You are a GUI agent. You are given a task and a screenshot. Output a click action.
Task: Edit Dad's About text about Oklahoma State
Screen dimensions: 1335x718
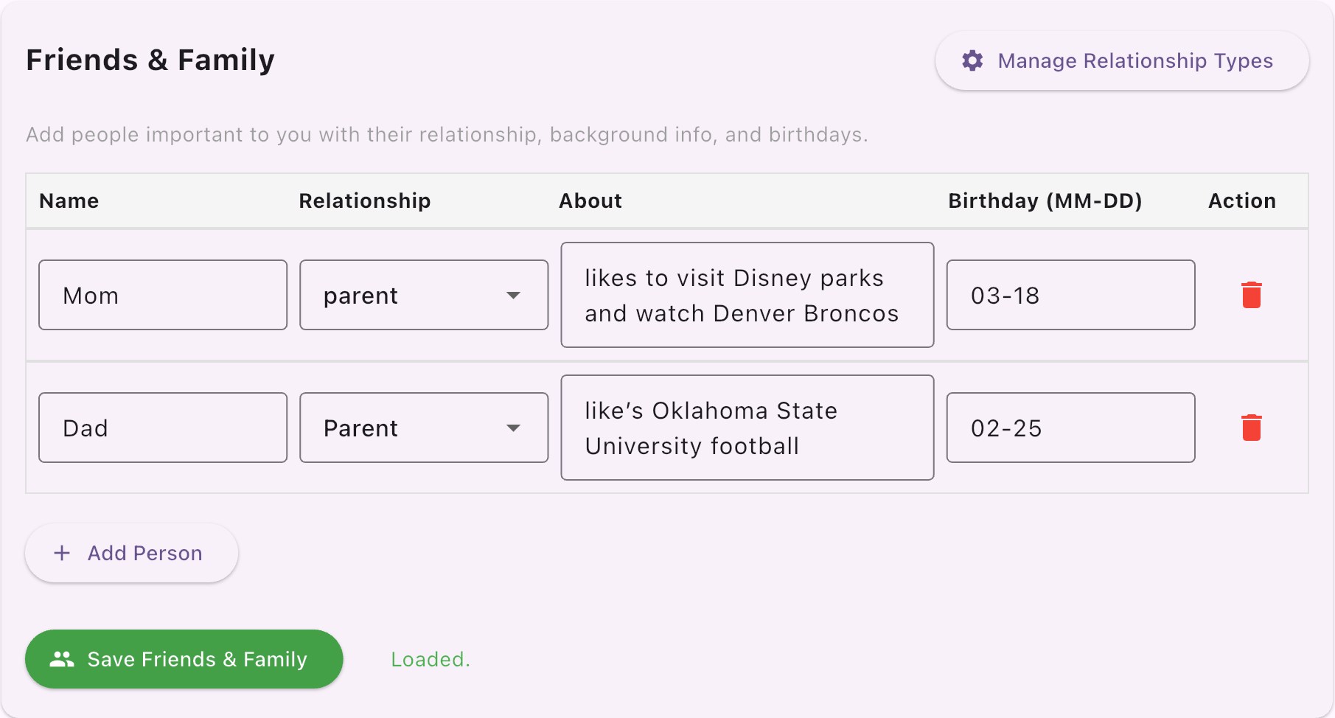(747, 428)
